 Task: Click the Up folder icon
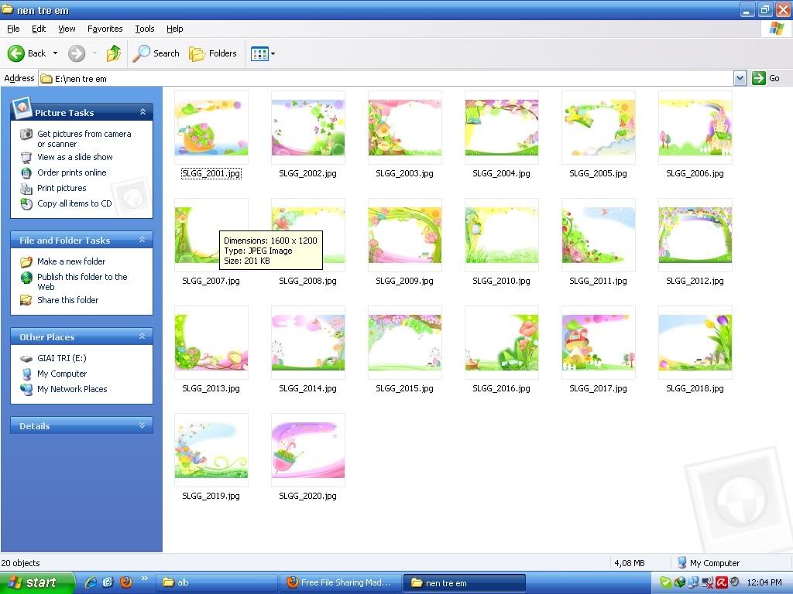[x=114, y=53]
